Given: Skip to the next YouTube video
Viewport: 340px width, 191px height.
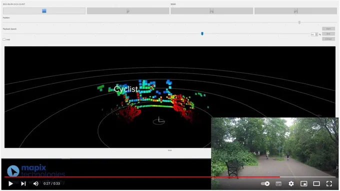Looking at the screenshot, I should [x=23, y=184].
